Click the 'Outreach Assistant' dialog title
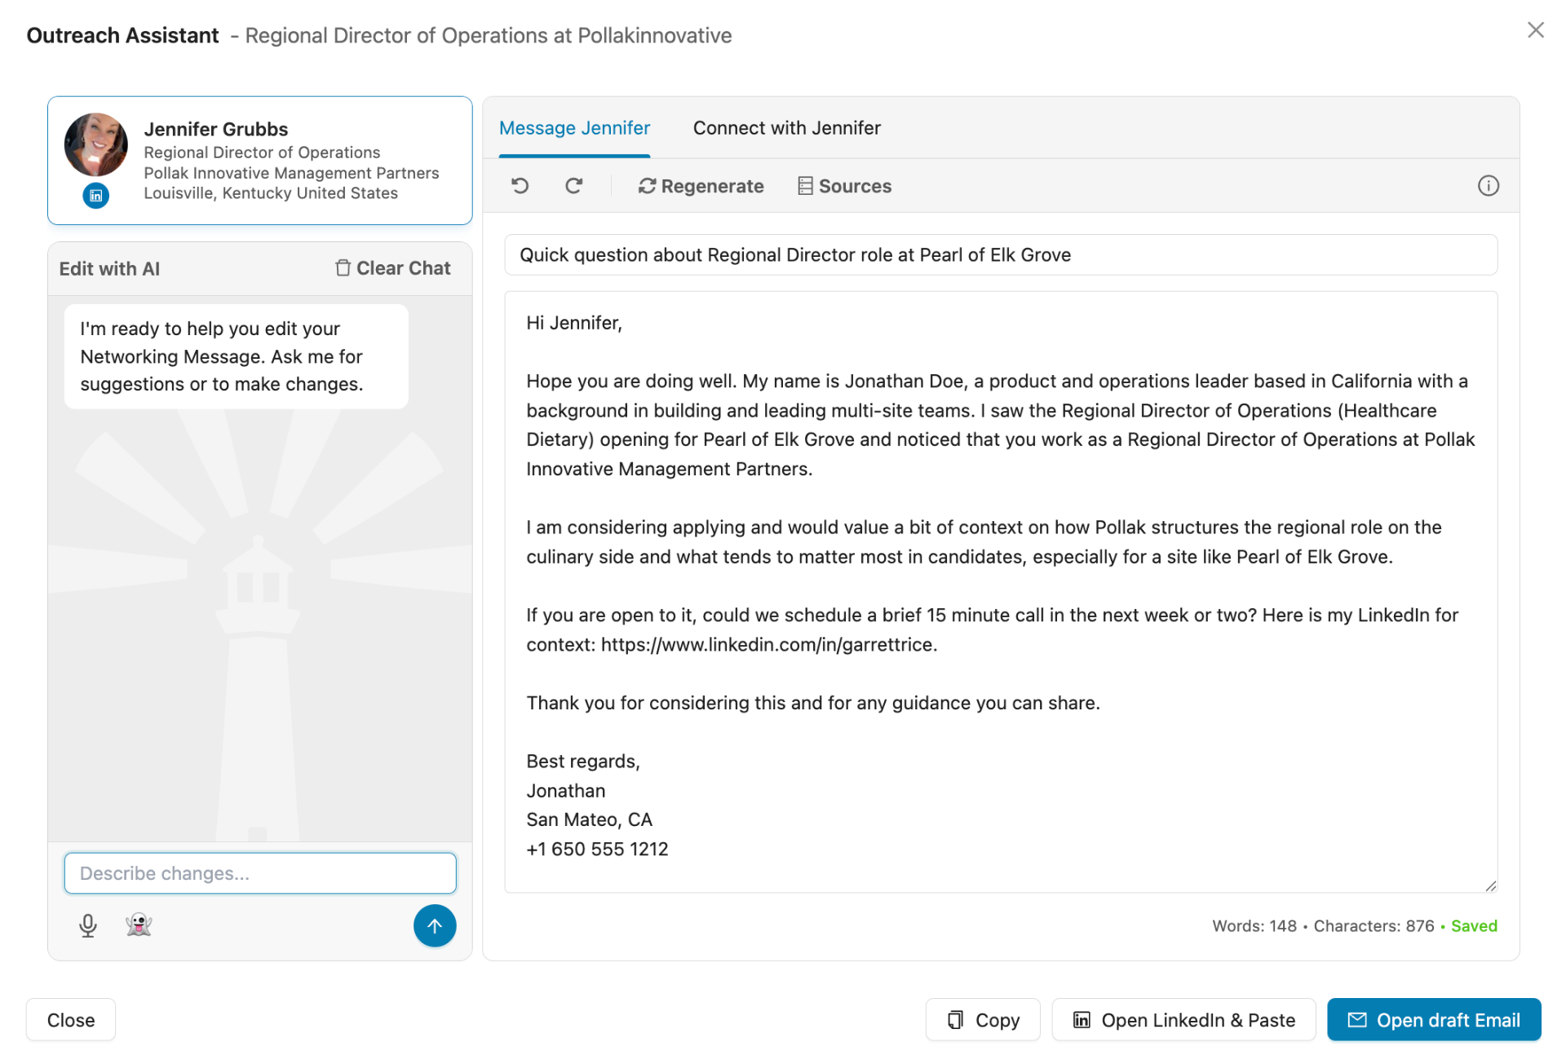 coord(122,35)
